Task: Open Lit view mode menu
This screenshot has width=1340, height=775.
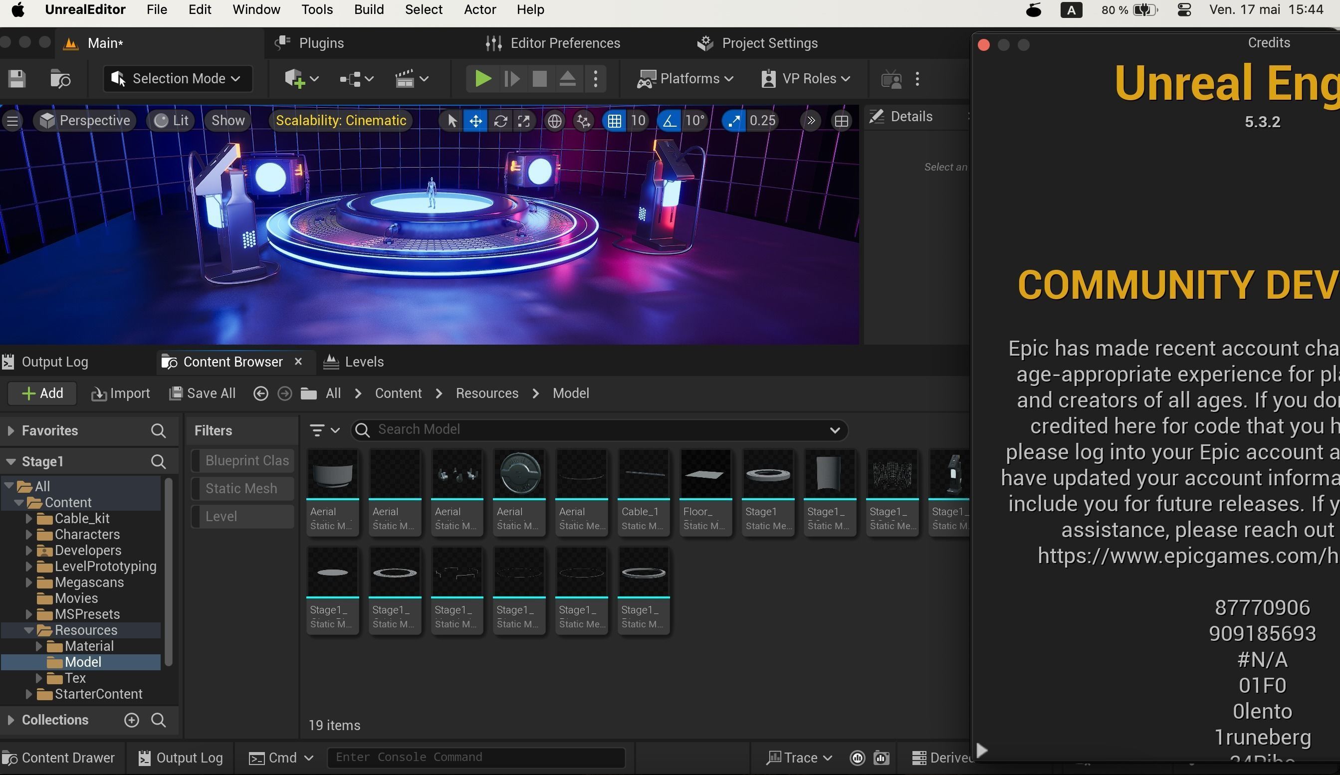Action: click(171, 121)
